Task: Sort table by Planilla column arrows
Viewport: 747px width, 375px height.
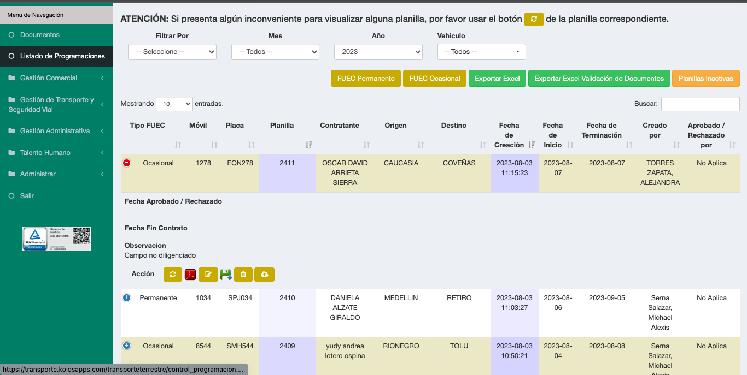Action: [309, 145]
